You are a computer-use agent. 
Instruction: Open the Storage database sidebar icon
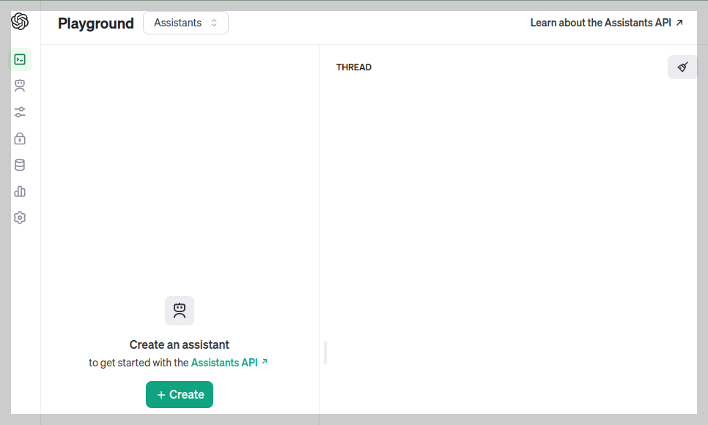(x=20, y=165)
